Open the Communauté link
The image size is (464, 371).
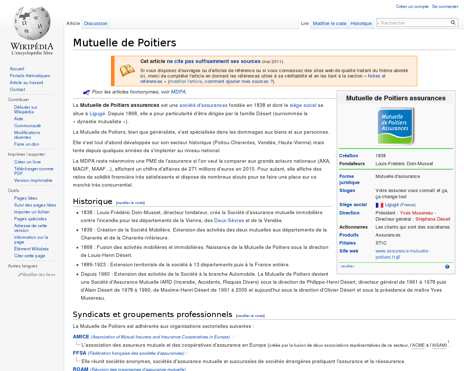coord(28,126)
